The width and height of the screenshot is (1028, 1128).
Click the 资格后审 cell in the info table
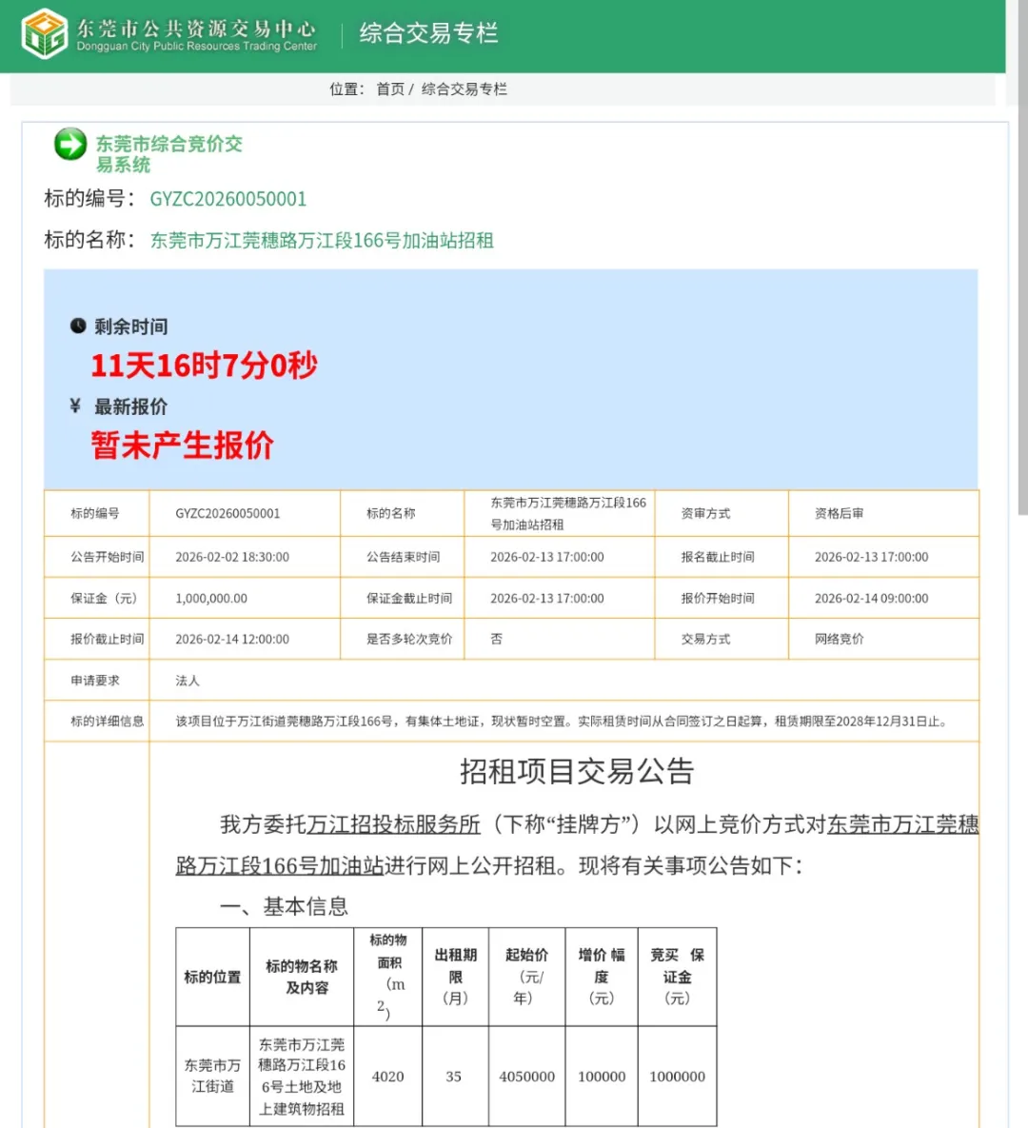click(840, 514)
